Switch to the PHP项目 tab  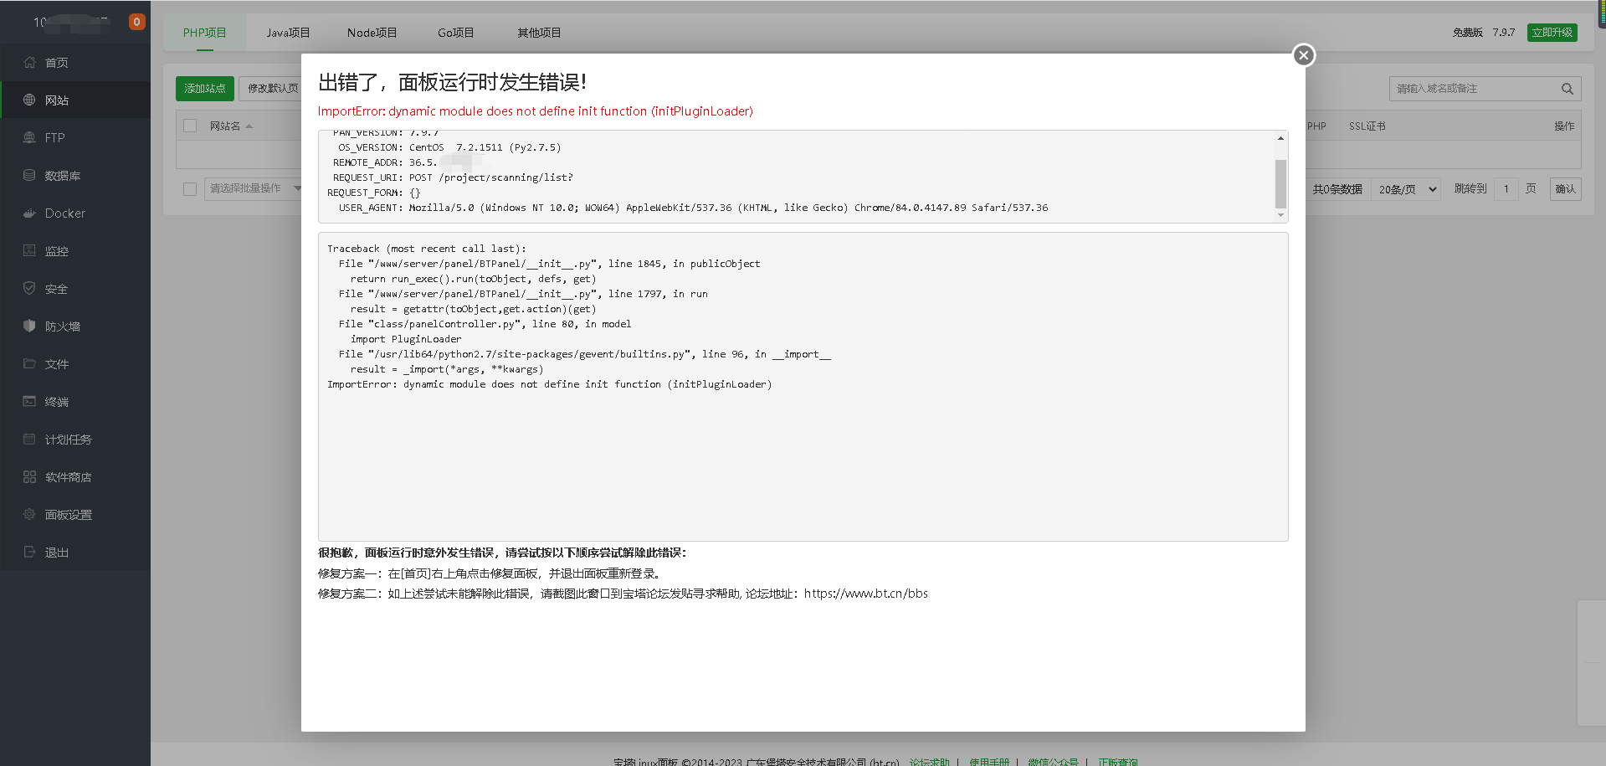[x=205, y=33]
